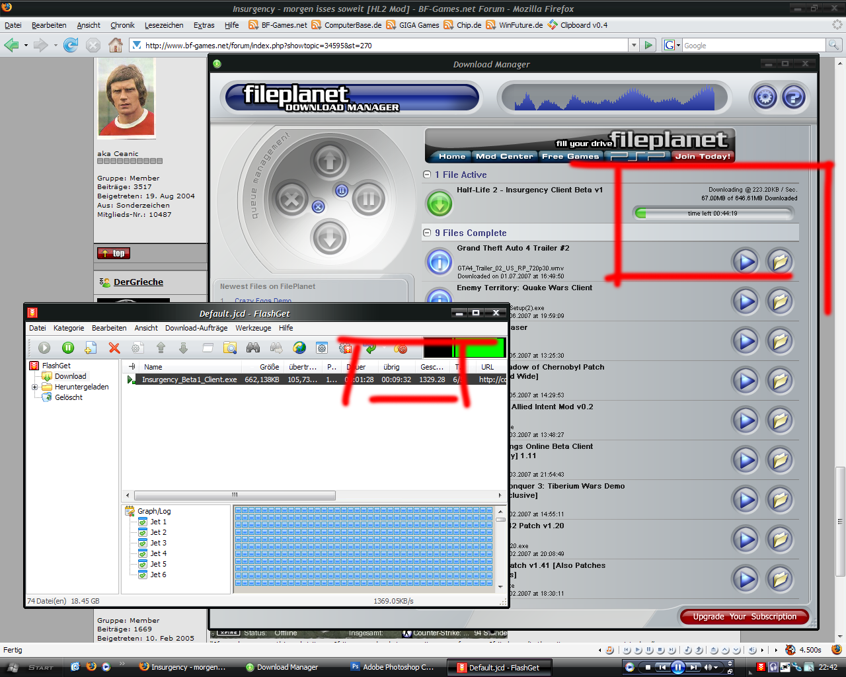Open the File Planet help question-mark button
Screen dimensions: 846x677
[793, 97]
